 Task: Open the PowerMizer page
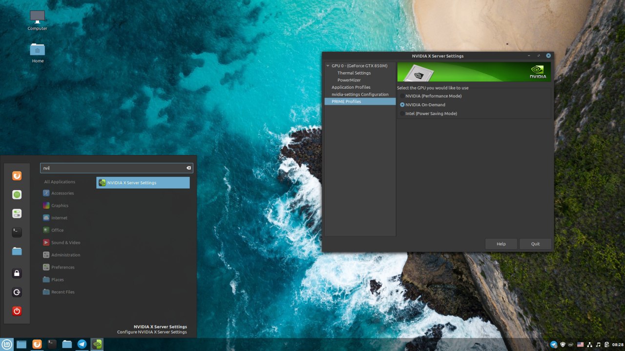point(349,80)
